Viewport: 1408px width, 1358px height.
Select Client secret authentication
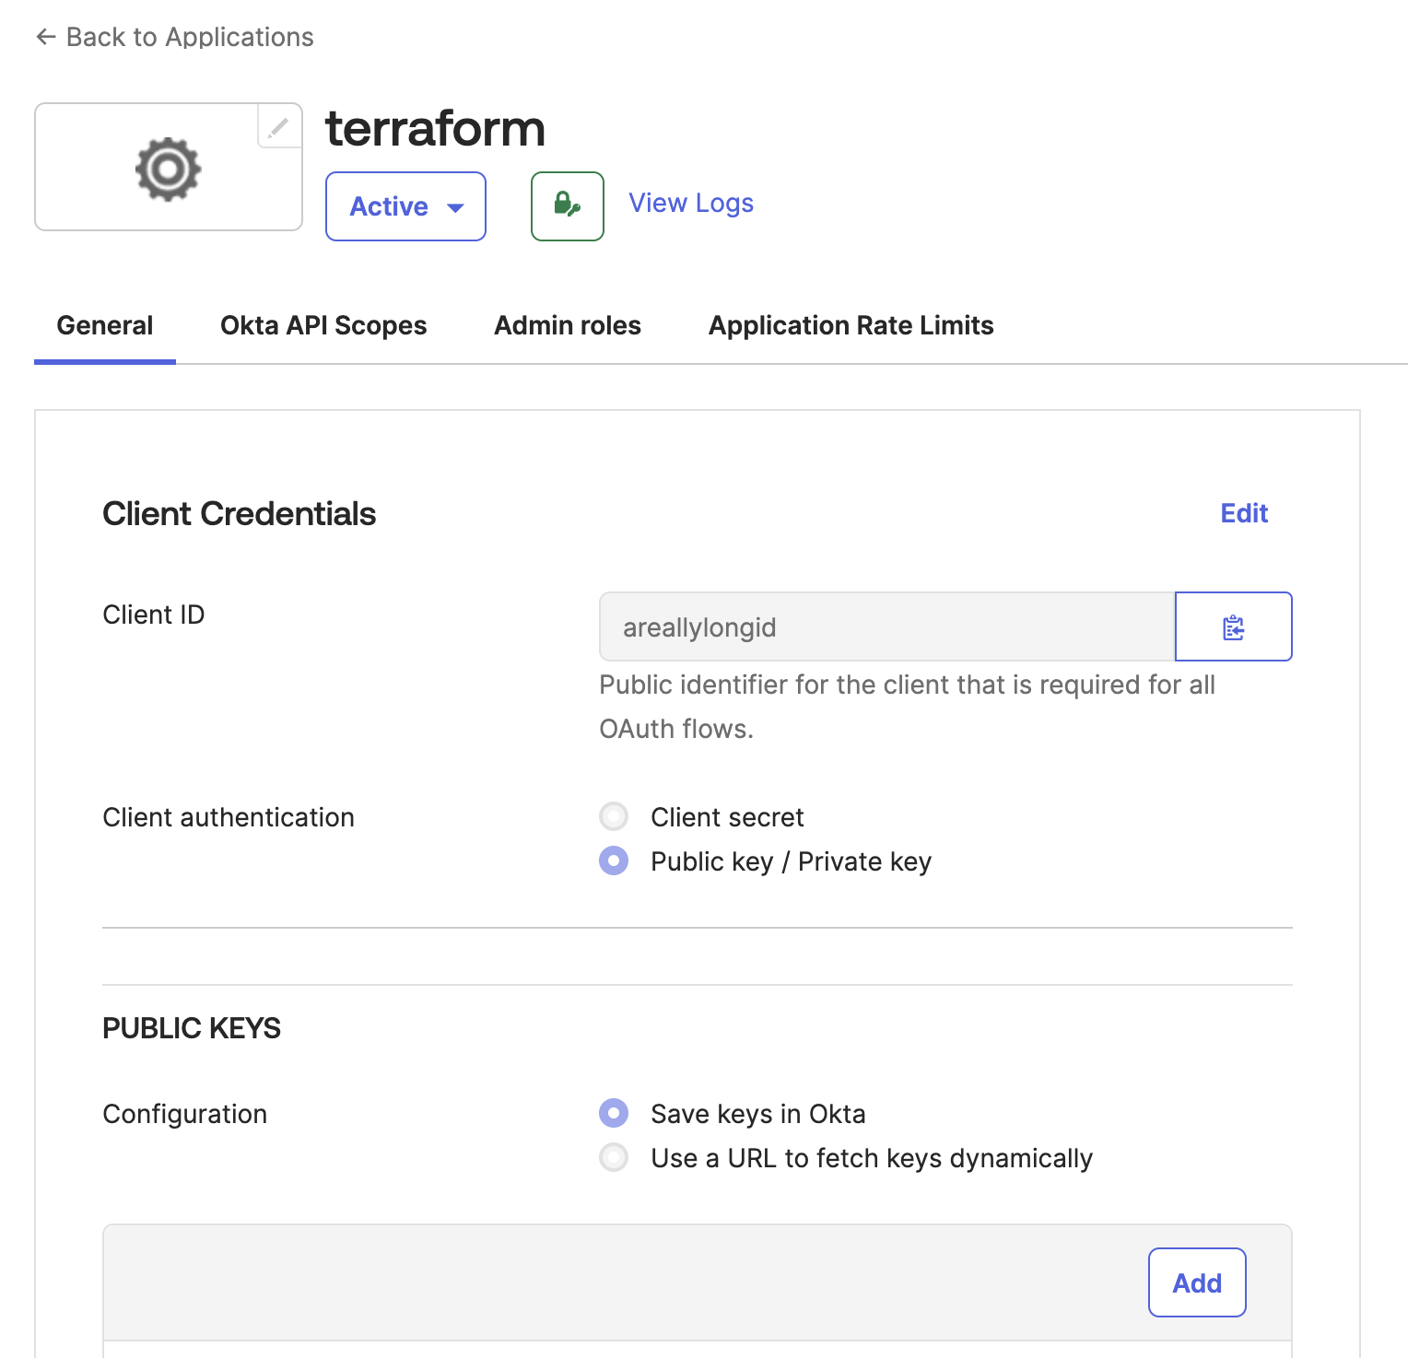pyautogui.click(x=614, y=816)
